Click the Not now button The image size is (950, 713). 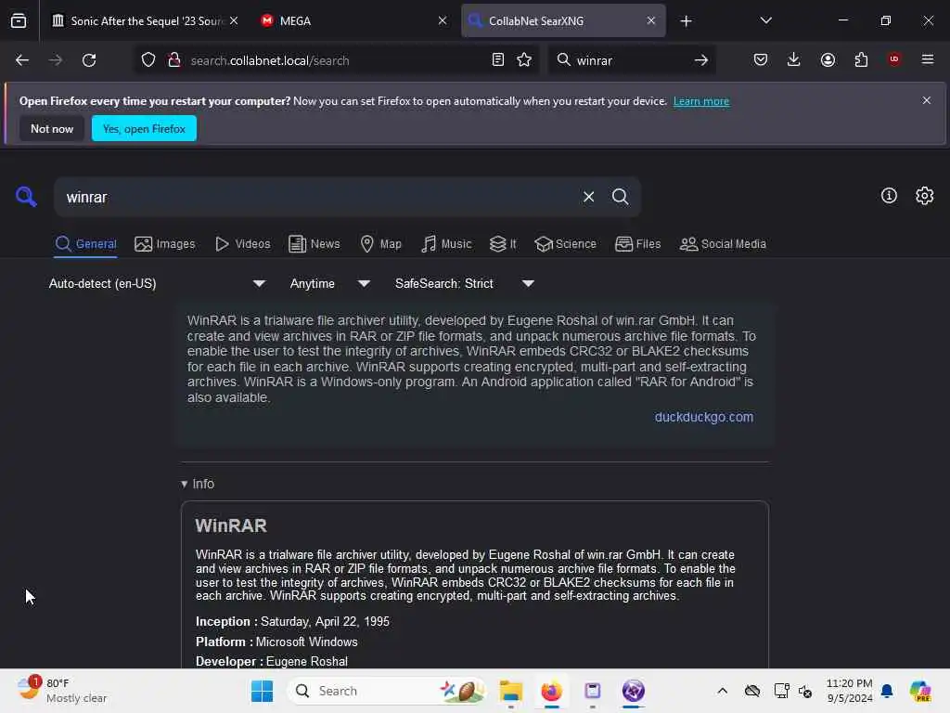click(52, 128)
